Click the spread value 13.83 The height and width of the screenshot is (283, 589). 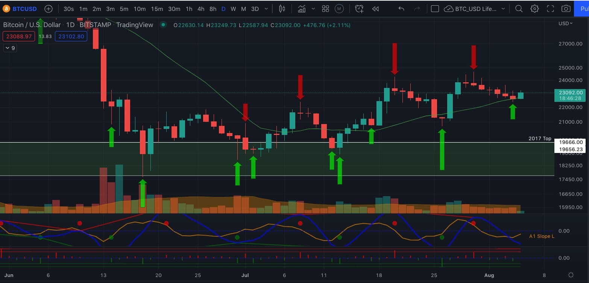[x=45, y=36]
